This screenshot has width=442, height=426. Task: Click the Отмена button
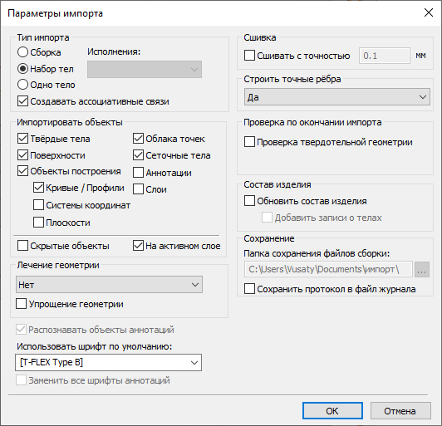(x=400, y=411)
